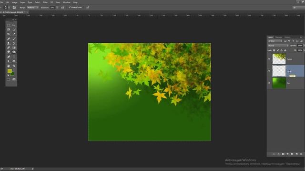The width and height of the screenshot is (305, 171).
Task: Open the View menu
Action: coord(58,2)
